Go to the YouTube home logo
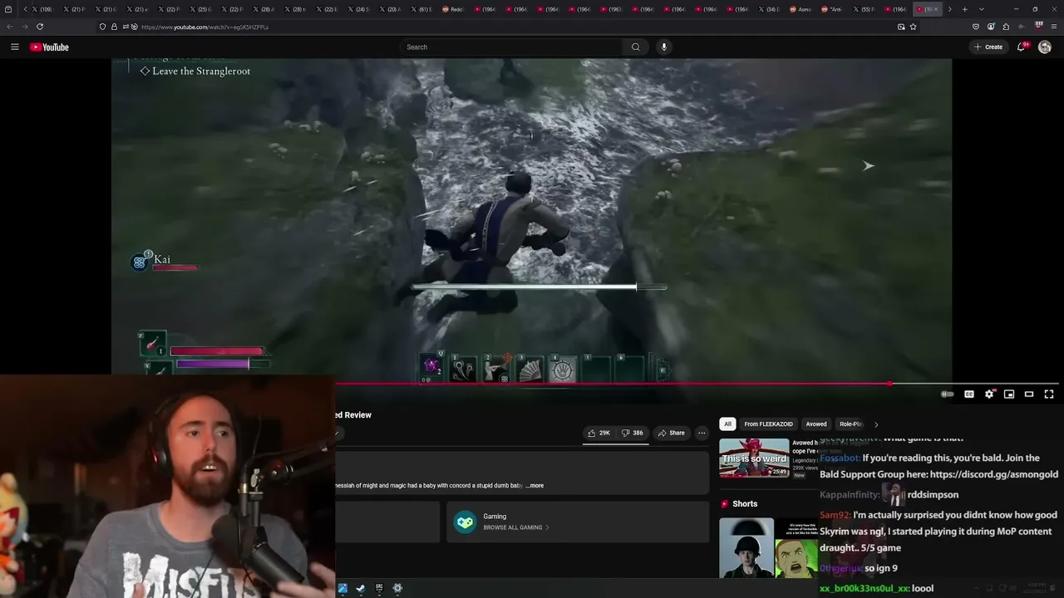 coord(49,47)
